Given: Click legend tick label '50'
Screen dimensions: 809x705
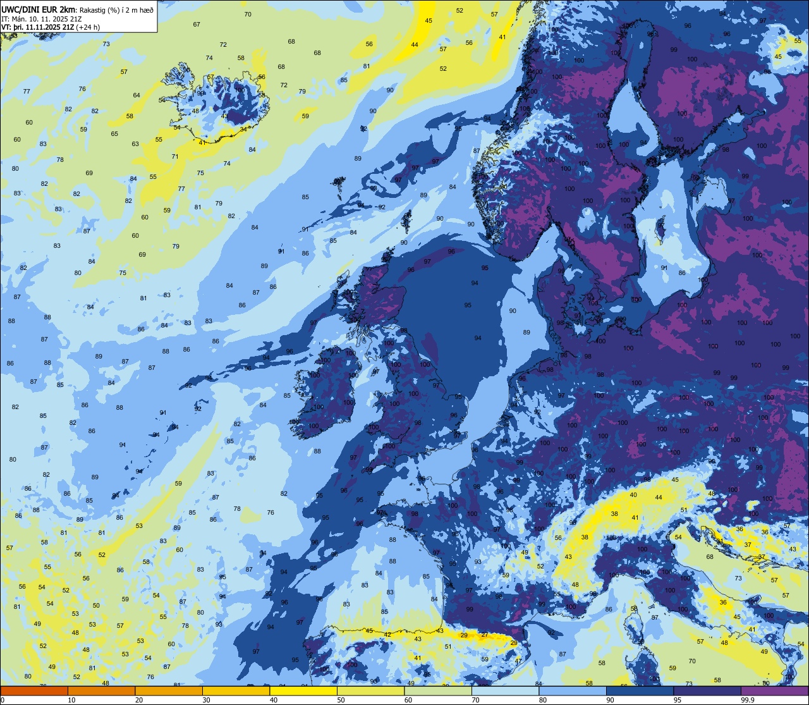Looking at the screenshot, I should (x=341, y=700).
